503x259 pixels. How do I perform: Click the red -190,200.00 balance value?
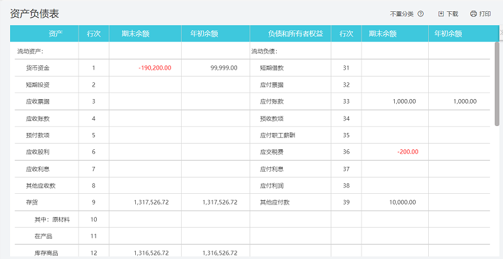(x=153, y=68)
